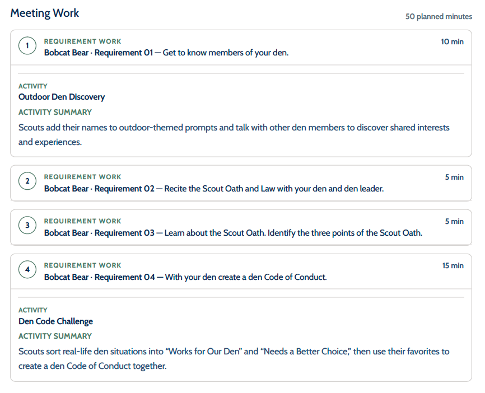
Task: Click the step 2 circle icon
Action: (27, 181)
